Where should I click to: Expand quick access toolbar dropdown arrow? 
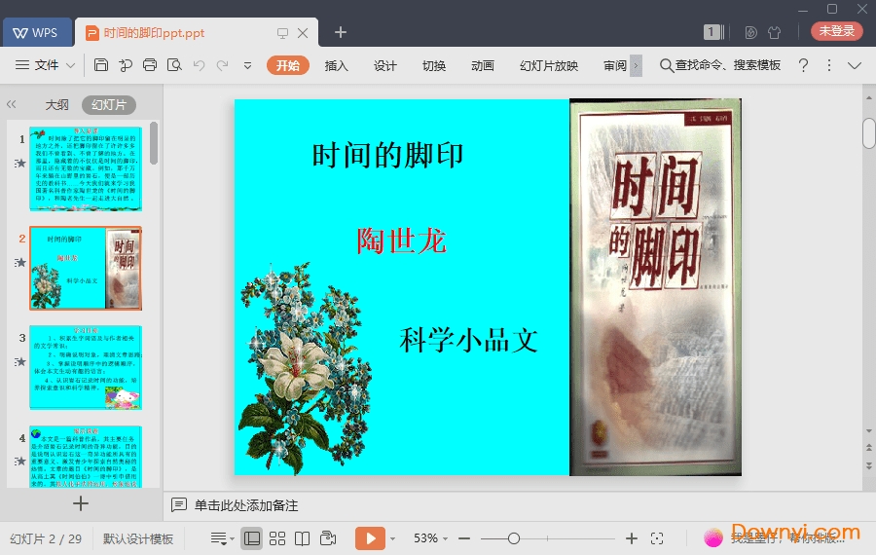(247, 65)
